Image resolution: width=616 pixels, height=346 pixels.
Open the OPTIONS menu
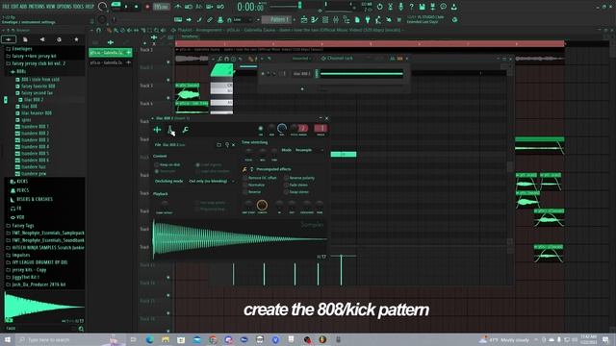tap(64, 7)
